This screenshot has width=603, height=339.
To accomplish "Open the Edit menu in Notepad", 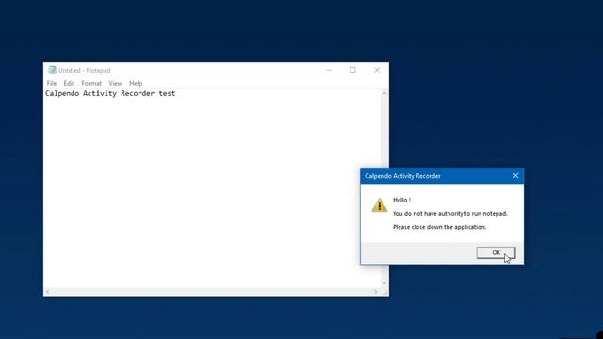I will (x=69, y=83).
